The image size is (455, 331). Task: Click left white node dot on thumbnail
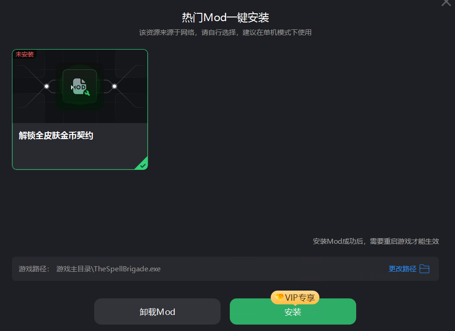pos(46,86)
